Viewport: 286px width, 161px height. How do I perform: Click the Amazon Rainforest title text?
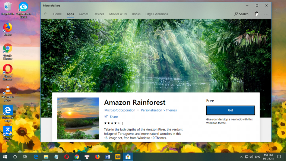pyautogui.click(x=135, y=102)
